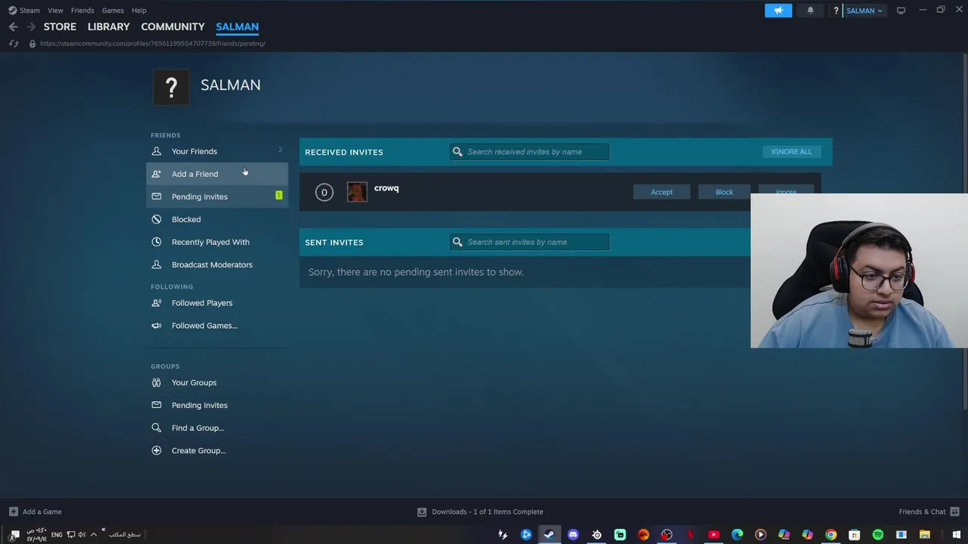Open YouTube from the taskbar
This screenshot has width=968, height=544.
click(x=714, y=535)
